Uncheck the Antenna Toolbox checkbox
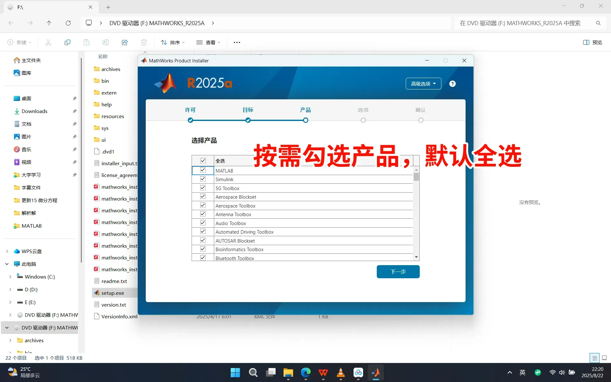Image resolution: width=611 pixels, height=382 pixels. tap(203, 214)
